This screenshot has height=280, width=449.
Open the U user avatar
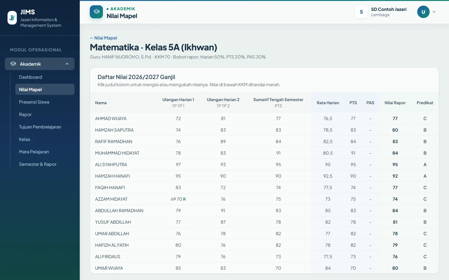[423, 12]
